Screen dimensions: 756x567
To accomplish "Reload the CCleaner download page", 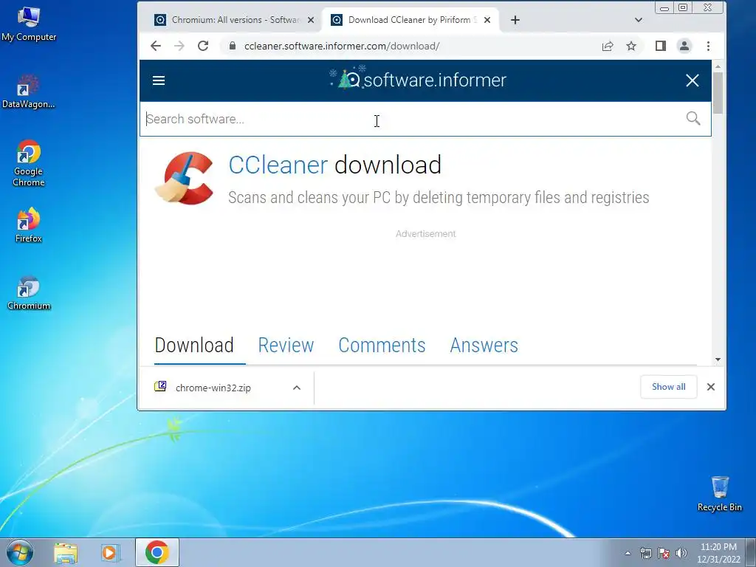I will (203, 46).
